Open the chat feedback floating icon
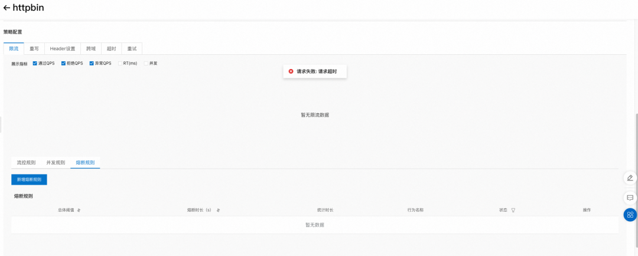 pos(630,198)
